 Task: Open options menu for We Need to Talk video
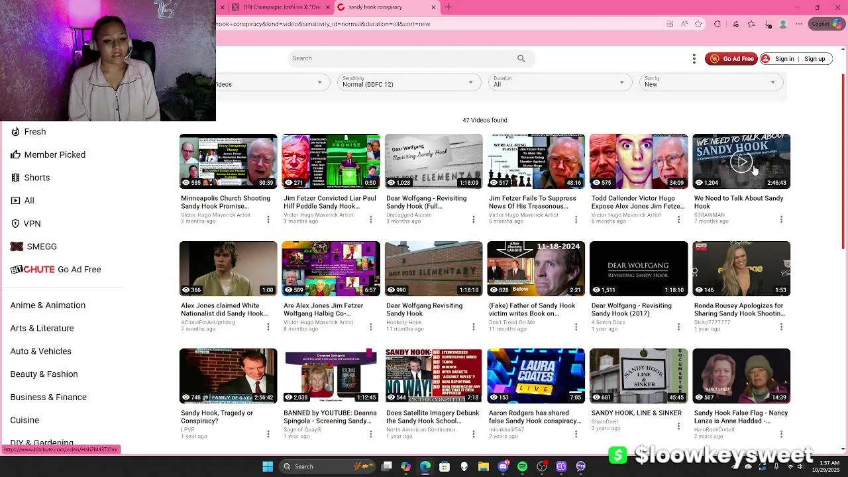click(781, 219)
